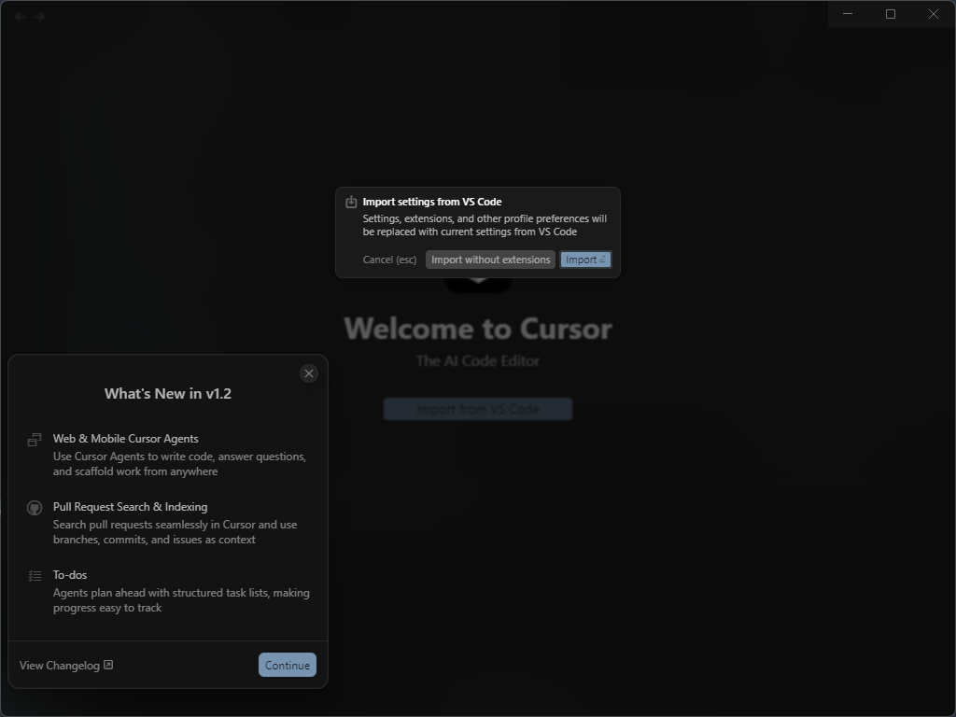Screen dimensions: 956x717
Task: Click the What's New in v1.2 title
Action: coord(168,394)
